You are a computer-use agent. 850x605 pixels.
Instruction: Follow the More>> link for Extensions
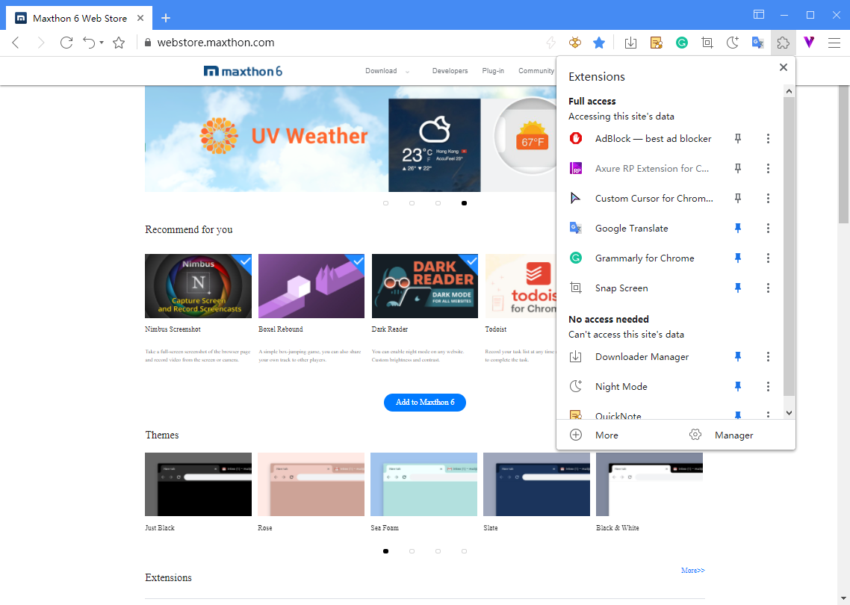(x=693, y=571)
